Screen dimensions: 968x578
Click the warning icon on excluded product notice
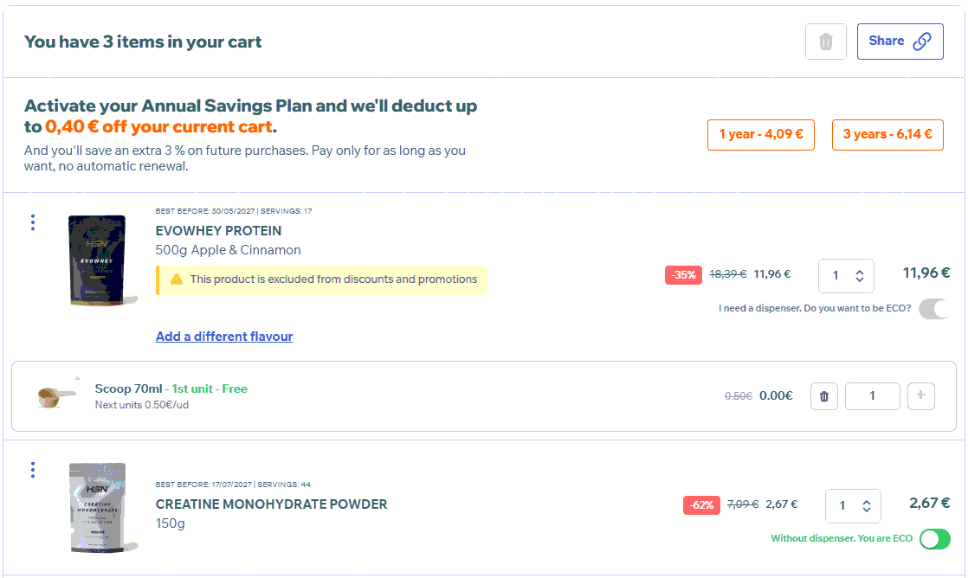177,279
